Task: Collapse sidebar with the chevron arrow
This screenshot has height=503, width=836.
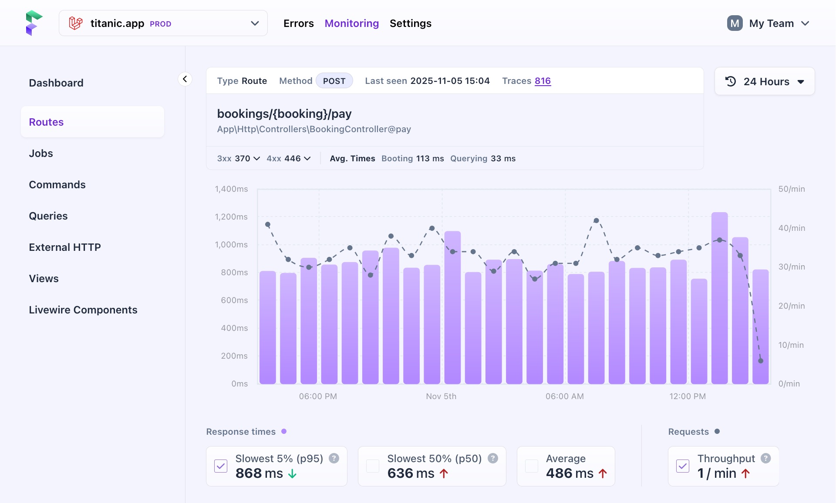Action: click(x=185, y=79)
